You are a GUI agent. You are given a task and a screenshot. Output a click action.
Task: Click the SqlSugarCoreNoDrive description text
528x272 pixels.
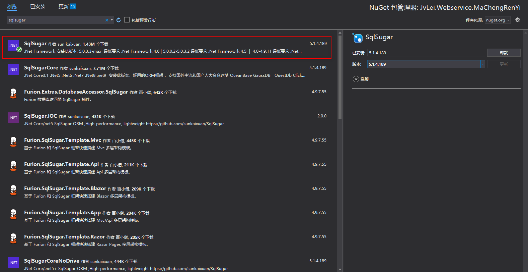pos(126,269)
